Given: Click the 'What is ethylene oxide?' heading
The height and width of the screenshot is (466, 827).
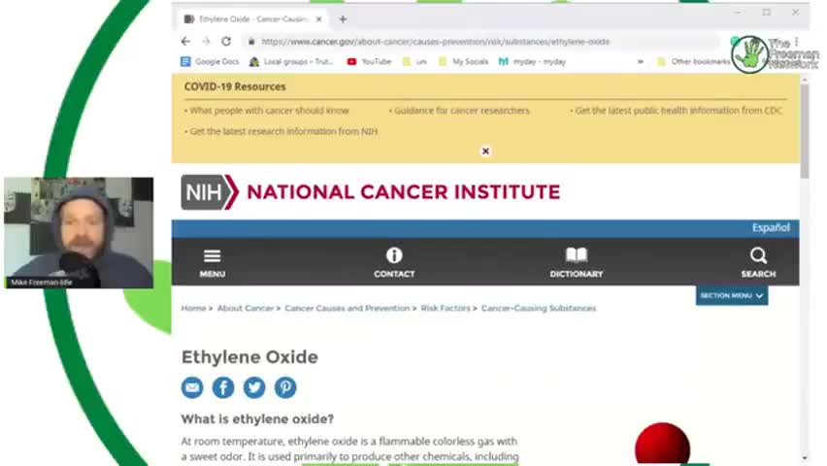Looking at the screenshot, I should (257, 419).
